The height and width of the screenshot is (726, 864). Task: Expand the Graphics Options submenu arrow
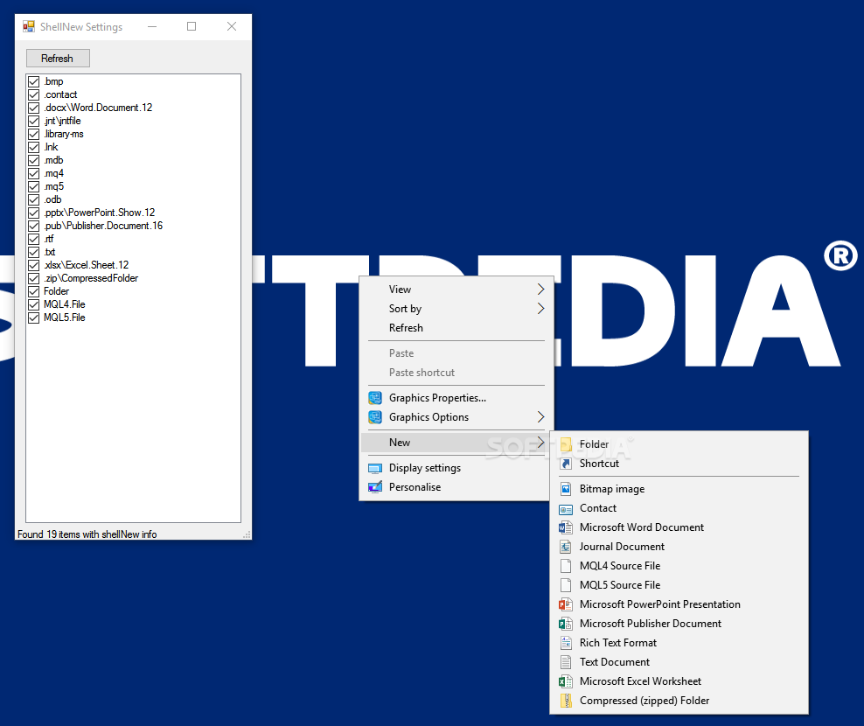click(540, 417)
